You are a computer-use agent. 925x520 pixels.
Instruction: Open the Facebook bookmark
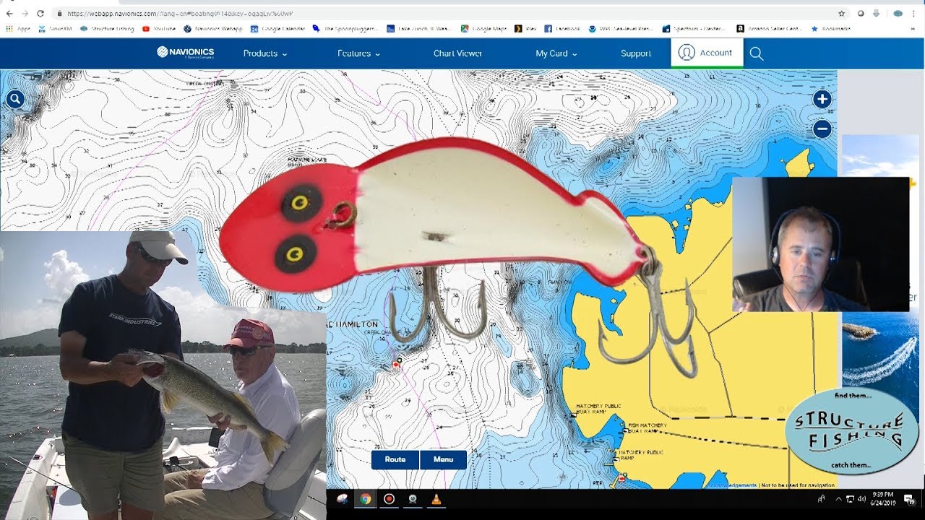[563, 29]
